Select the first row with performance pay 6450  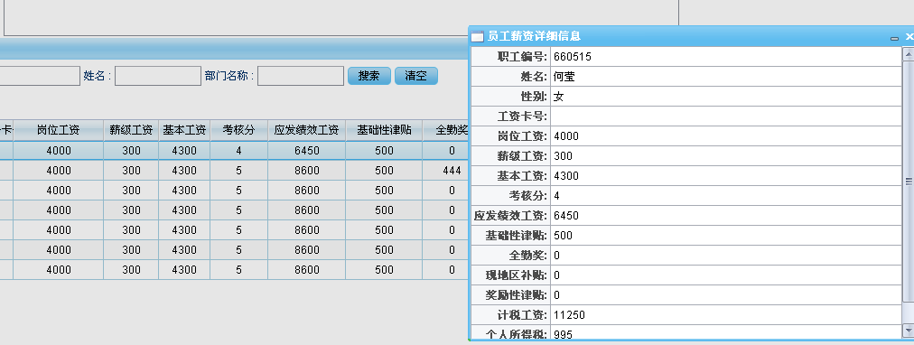tap(233, 151)
